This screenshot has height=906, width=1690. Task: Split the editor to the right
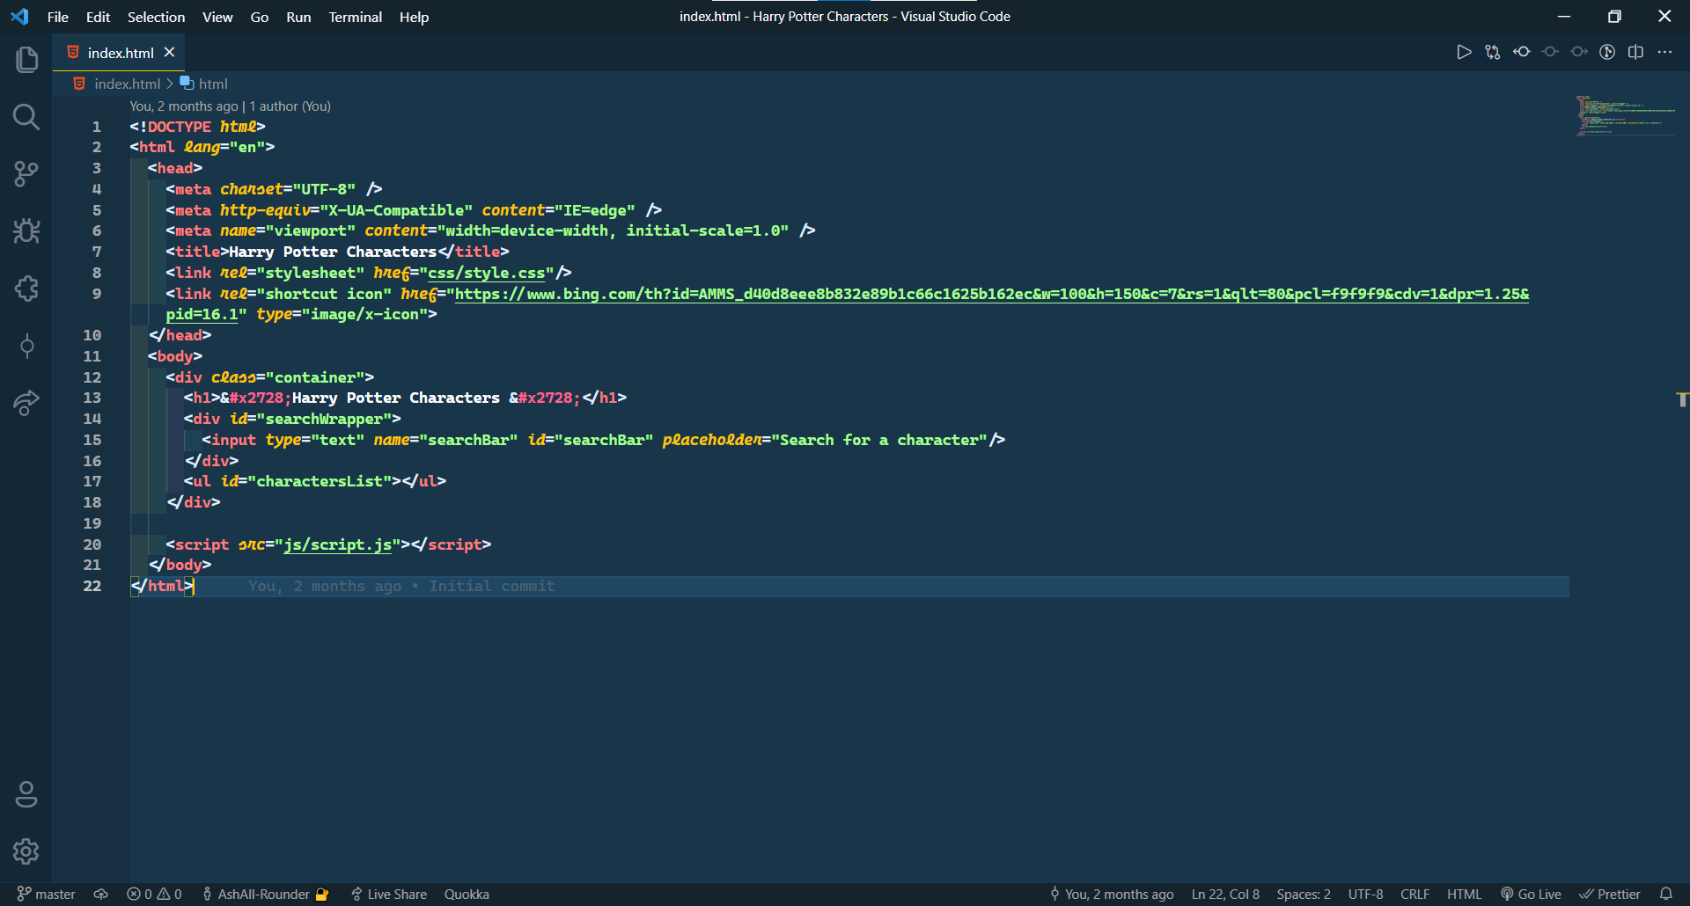pyautogui.click(x=1636, y=53)
